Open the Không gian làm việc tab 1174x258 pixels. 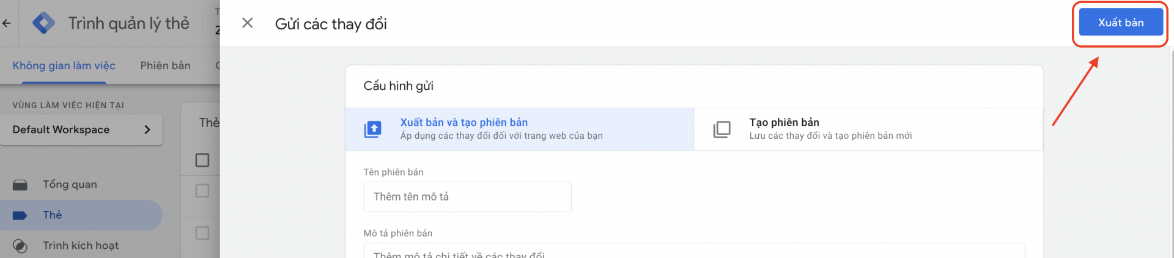(x=64, y=65)
